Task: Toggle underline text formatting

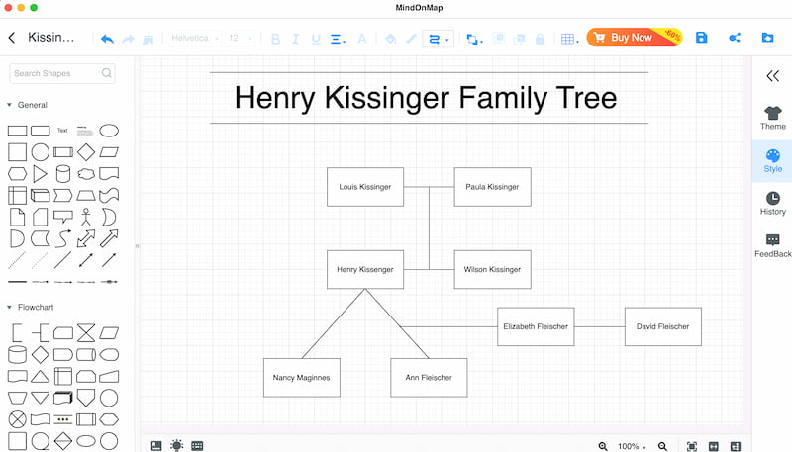Action: point(316,39)
